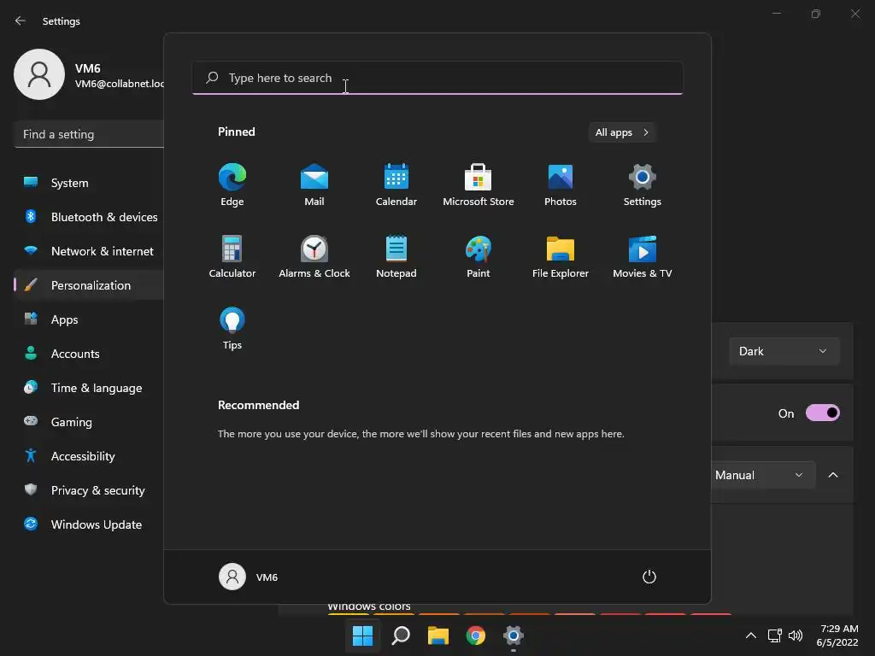Go back in Settings window
The image size is (875, 656).
21,20
